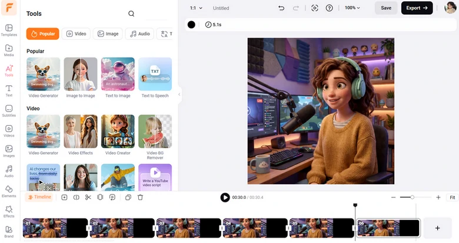Select the AI Tools sidebar item
459x243 pixels.
coord(9,70)
